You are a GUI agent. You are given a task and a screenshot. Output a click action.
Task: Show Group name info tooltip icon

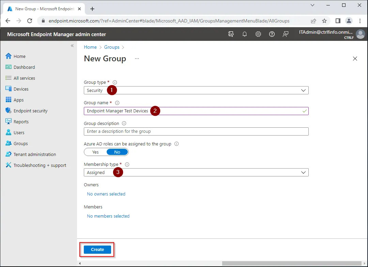click(x=117, y=103)
